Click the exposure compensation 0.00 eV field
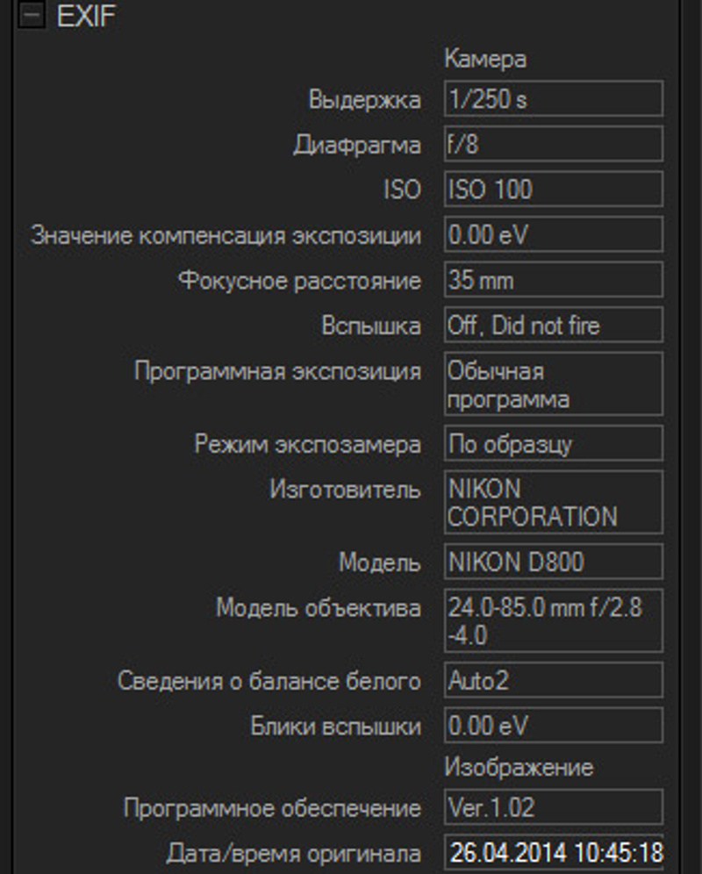Image resolution: width=702 pixels, height=874 pixels. coord(553,235)
